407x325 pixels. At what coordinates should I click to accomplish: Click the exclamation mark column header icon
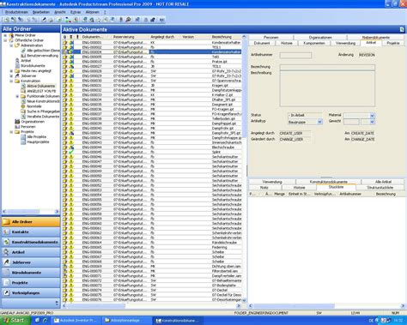[x=77, y=37]
